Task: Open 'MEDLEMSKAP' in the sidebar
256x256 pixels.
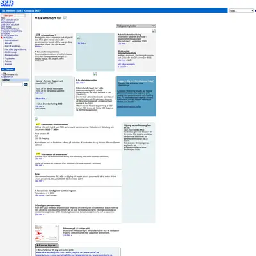Action: pos(8,22)
